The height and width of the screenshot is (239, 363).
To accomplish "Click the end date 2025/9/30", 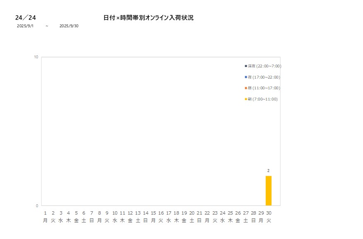I will [x=69, y=26].
